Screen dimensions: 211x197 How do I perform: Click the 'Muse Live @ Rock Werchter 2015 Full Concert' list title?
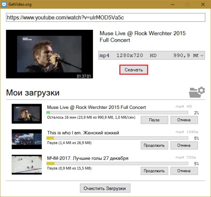tap(97, 108)
